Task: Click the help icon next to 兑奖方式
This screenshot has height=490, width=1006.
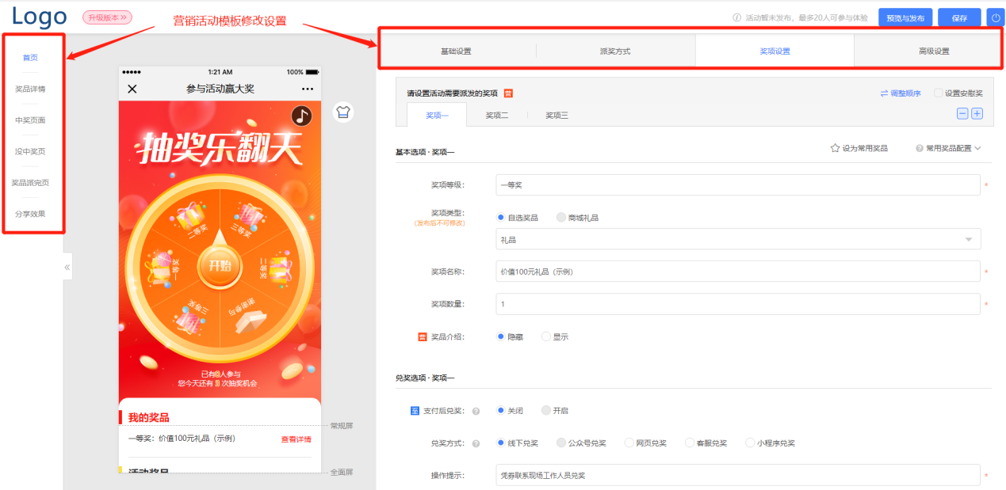Action: click(476, 443)
